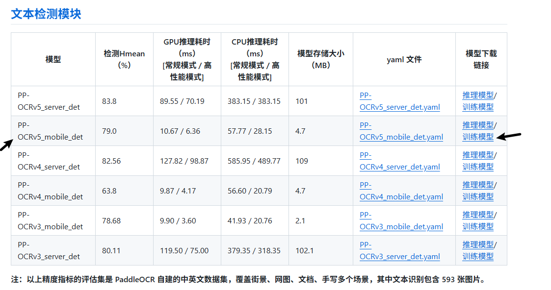Image resolution: width=551 pixels, height=290 pixels.
Task: Download PP-OCRv5_server_det inference model (推理模型)
Action: pos(477,95)
